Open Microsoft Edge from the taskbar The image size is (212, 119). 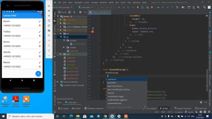[x=71, y=116]
